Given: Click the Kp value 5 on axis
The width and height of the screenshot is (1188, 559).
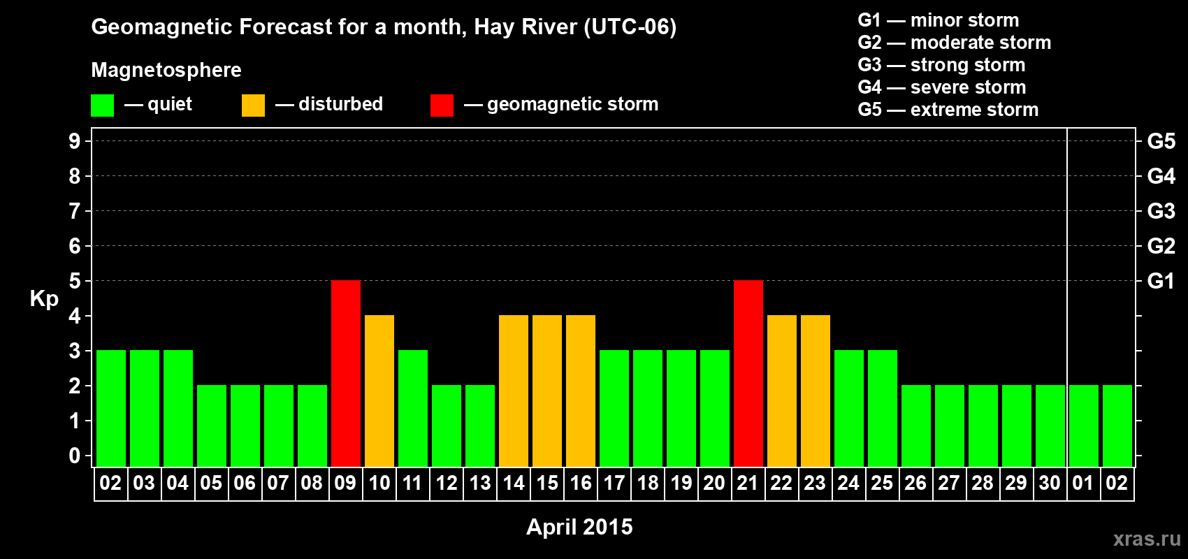Looking at the screenshot, I should click(75, 281).
